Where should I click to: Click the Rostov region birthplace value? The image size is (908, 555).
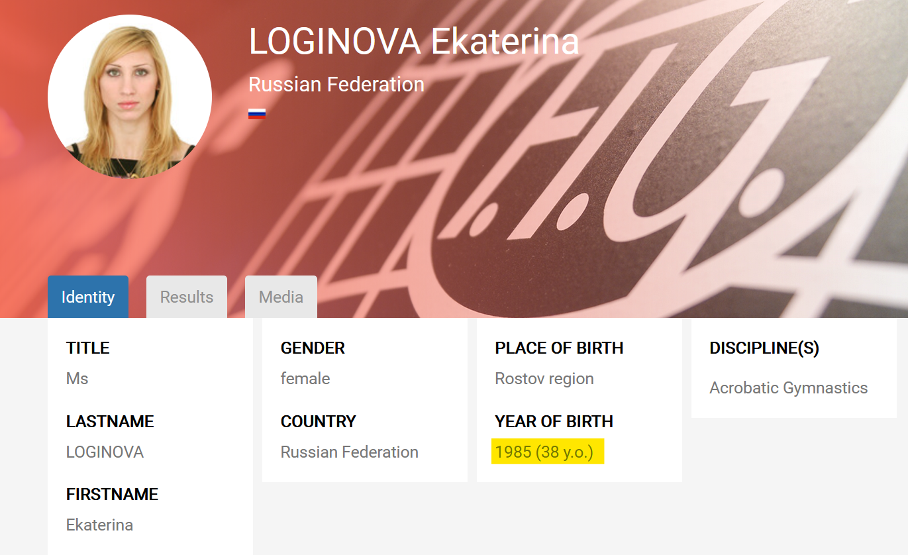pyautogui.click(x=544, y=379)
